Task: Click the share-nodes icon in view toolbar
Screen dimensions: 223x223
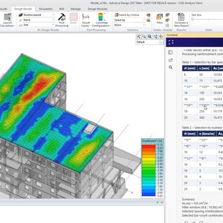Action: coord(155,36)
